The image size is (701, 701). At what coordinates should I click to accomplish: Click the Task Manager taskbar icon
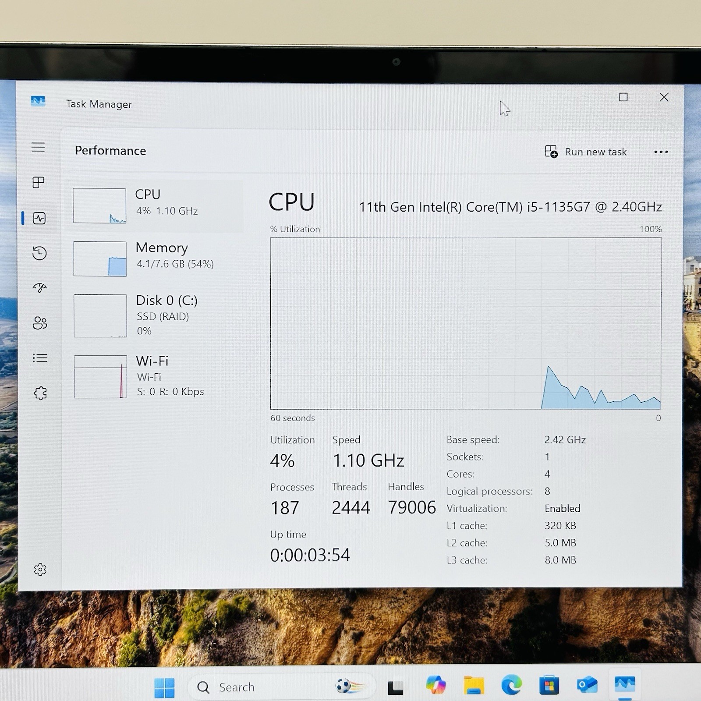(x=625, y=684)
